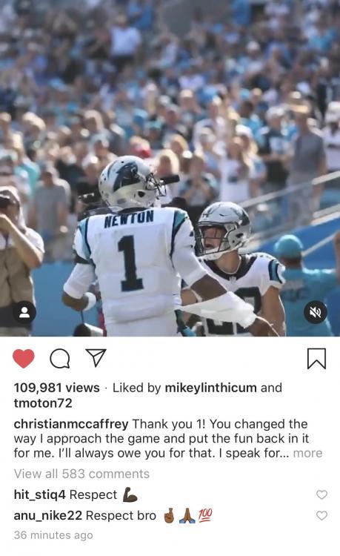View all 583 comments
Screen dimensions: 340x556
(x=81, y=474)
